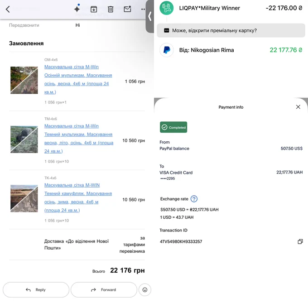The height and width of the screenshot is (308, 308).
Task: Open the three-dot more options menu
Action: (143, 9)
